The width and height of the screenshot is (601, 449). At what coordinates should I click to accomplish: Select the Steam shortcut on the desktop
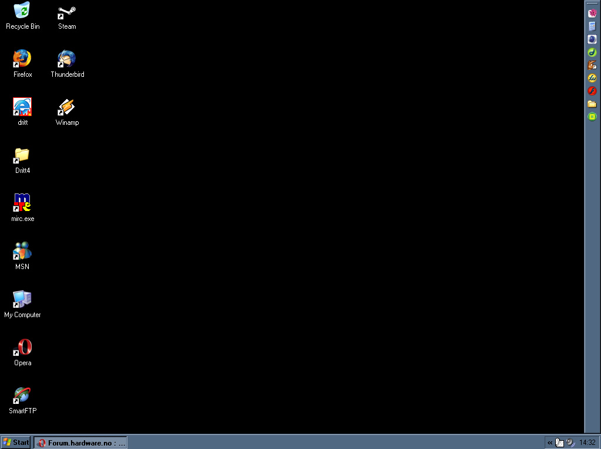coord(67,16)
